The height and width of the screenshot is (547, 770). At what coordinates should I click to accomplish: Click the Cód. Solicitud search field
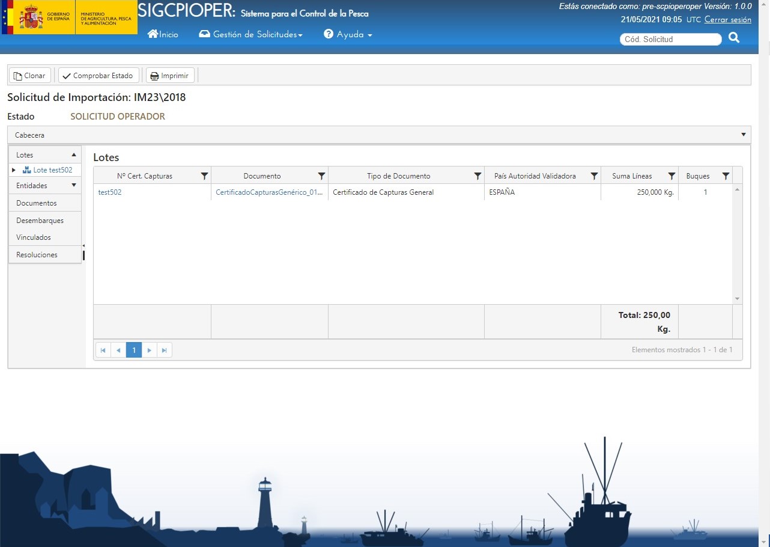(670, 39)
